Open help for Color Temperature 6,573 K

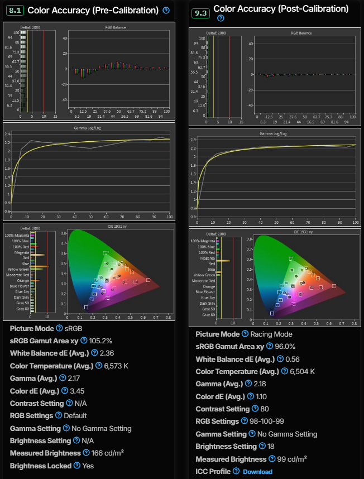pyautogui.click(x=99, y=366)
